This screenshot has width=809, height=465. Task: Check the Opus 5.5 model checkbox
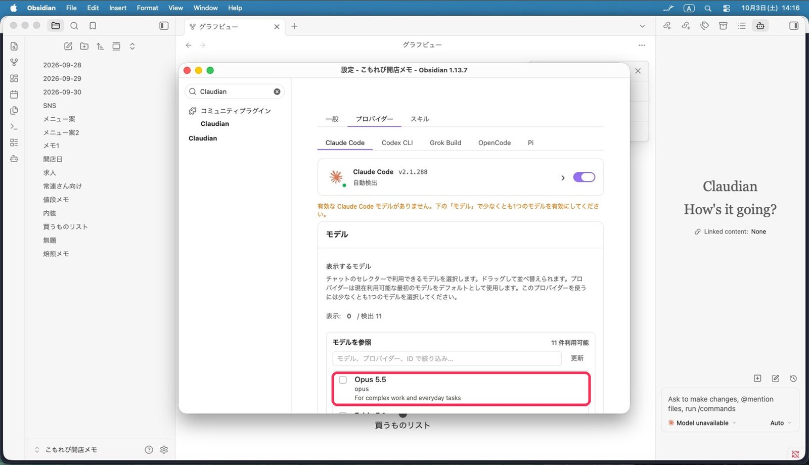point(343,380)
